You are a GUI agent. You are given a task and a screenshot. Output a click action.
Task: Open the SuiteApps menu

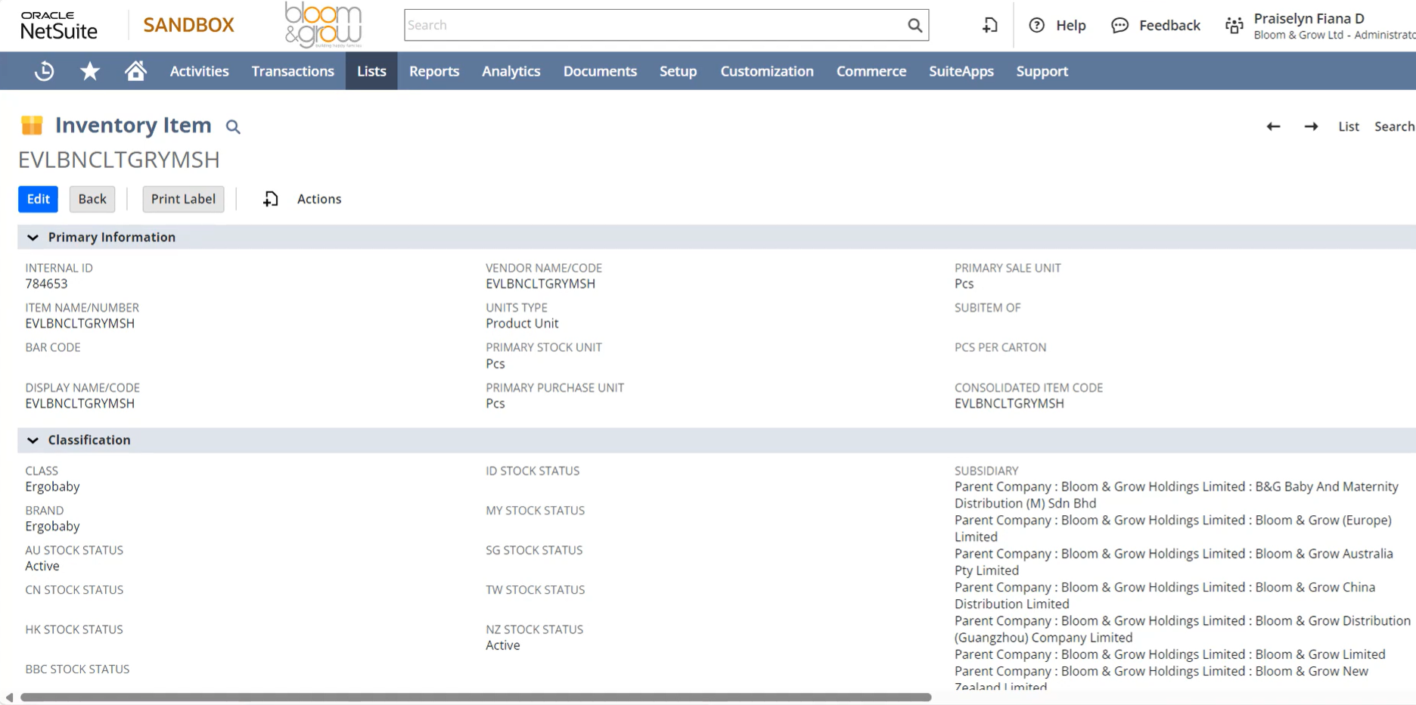click(961, 71)
